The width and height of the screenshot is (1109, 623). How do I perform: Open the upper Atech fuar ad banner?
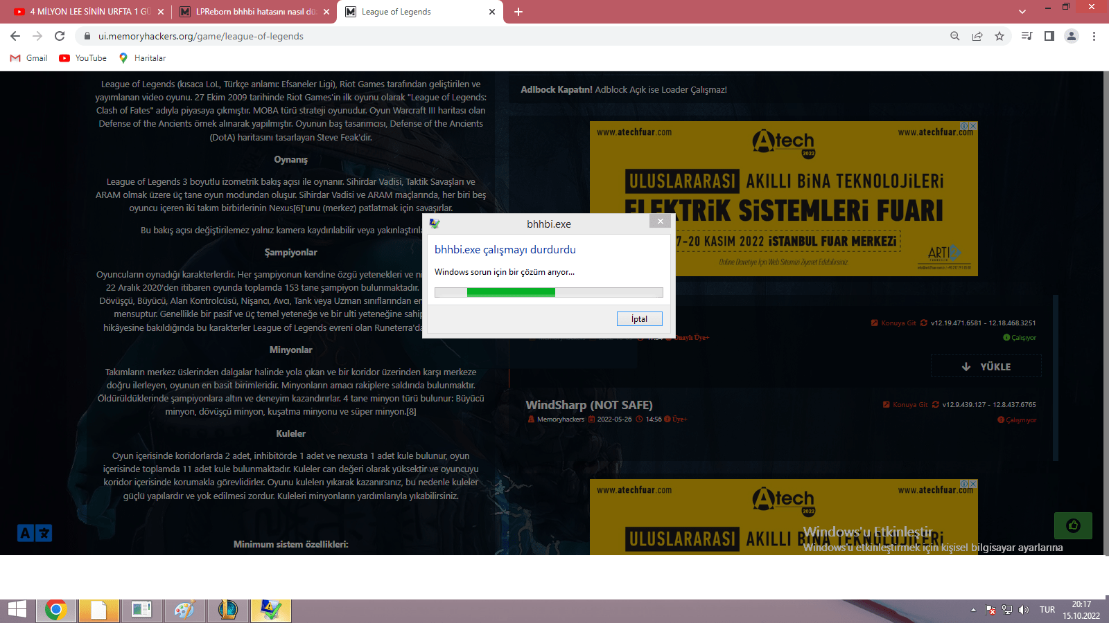pyautogui.click(x=783, y=199)
